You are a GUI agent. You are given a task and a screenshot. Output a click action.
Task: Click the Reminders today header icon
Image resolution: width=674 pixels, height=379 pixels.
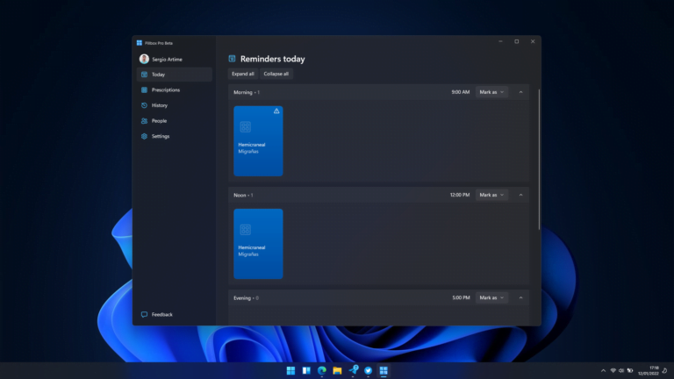[232, 59]
